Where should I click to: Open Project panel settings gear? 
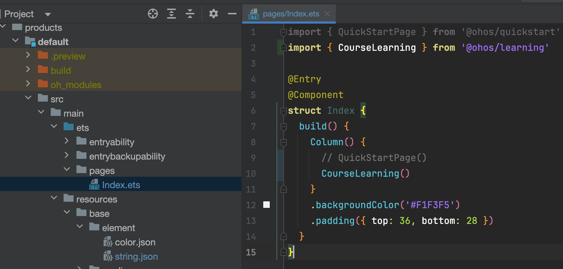tap(214, 14)
